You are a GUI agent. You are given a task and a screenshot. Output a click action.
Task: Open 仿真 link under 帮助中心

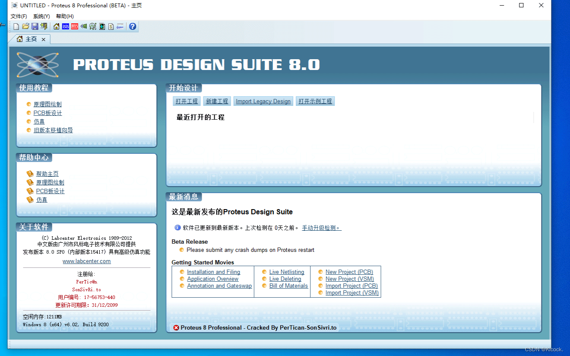click(41, 200)
